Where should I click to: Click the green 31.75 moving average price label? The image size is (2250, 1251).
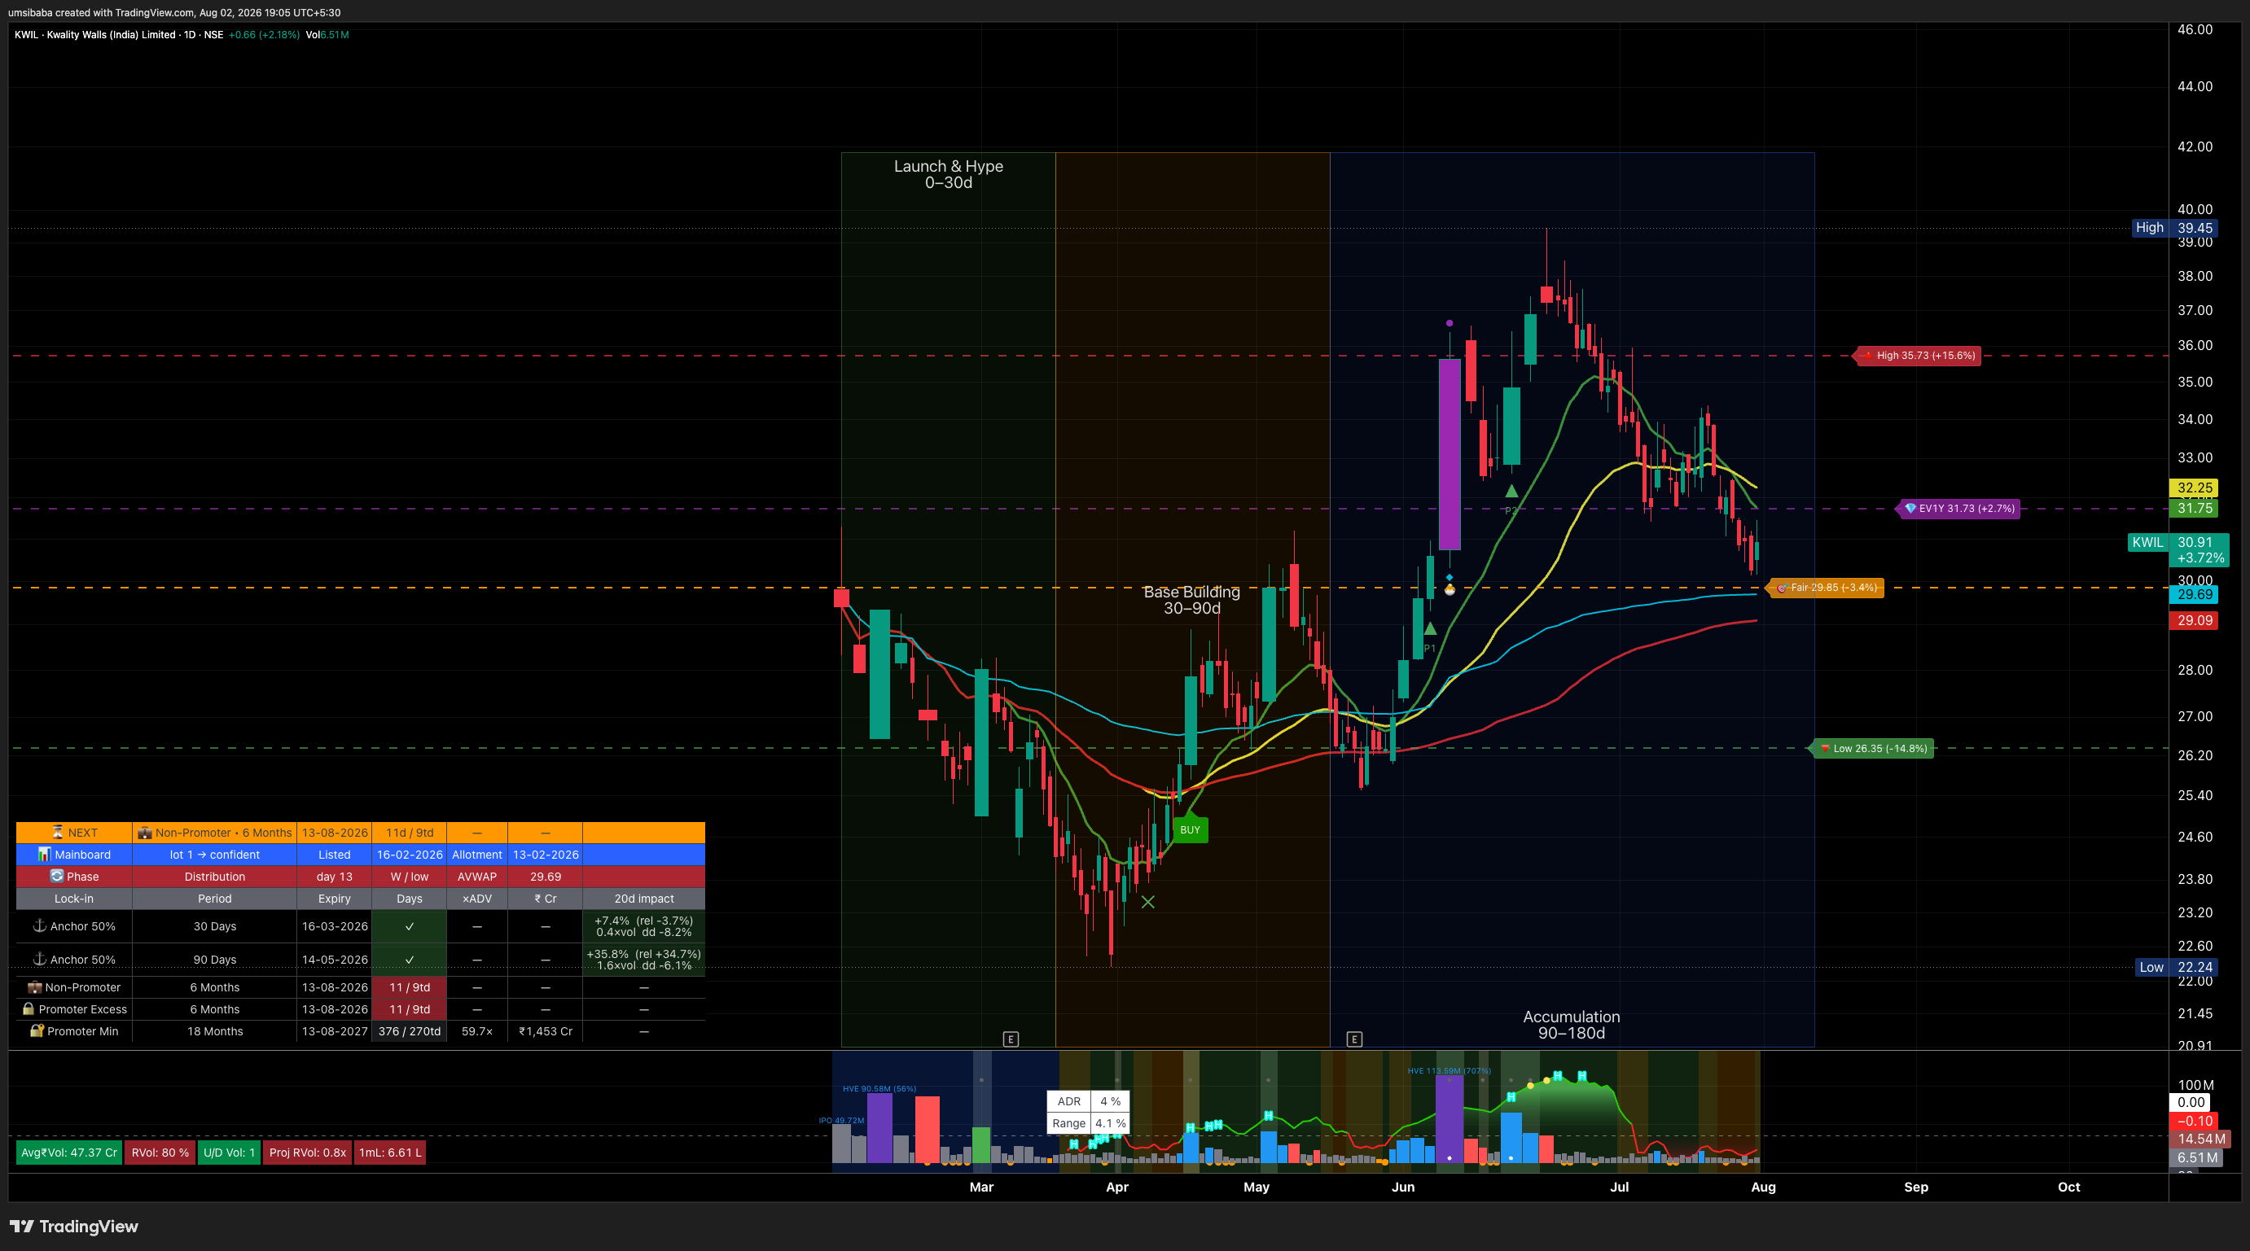pyautogui.click(x=2194, y=507)
